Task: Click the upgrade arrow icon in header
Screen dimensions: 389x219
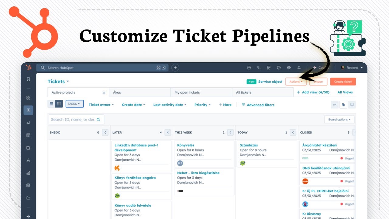Action: 249,68
